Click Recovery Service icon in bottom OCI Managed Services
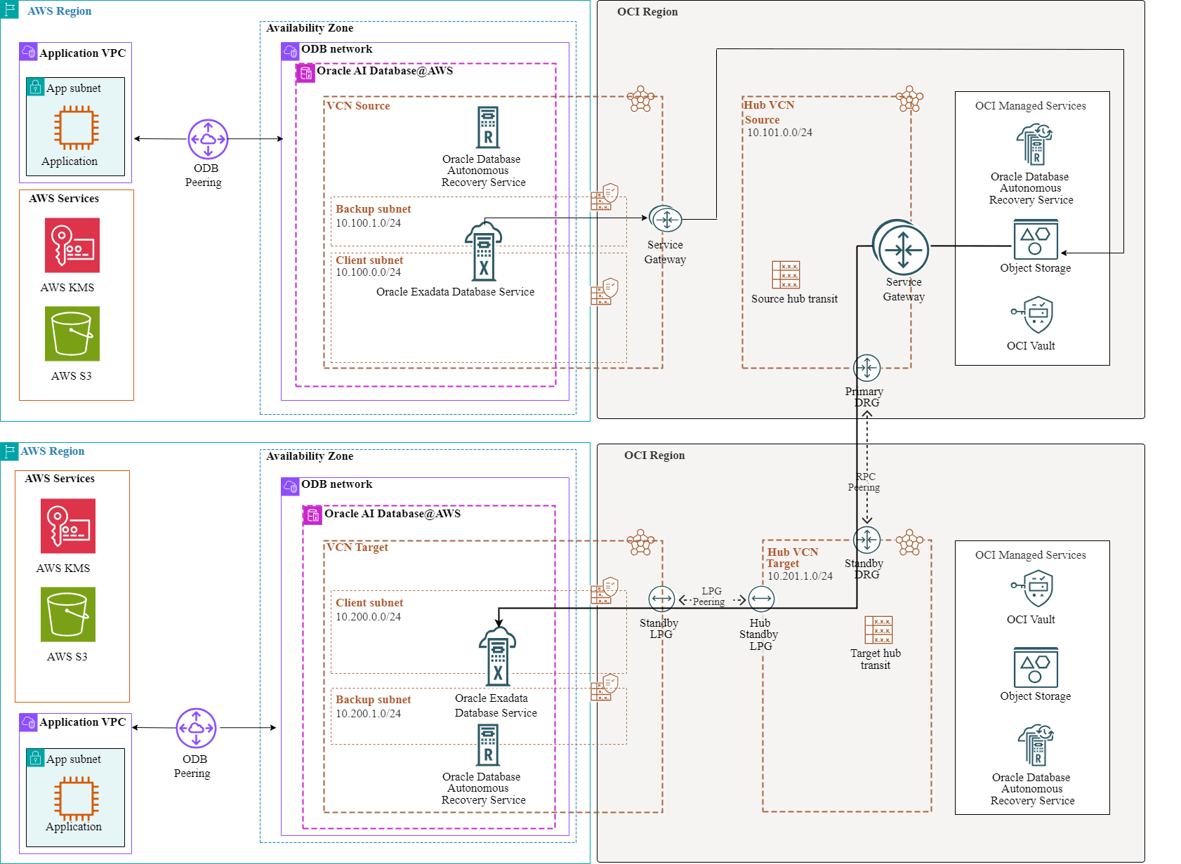1181x864 pixels. tap(1036, 745)
